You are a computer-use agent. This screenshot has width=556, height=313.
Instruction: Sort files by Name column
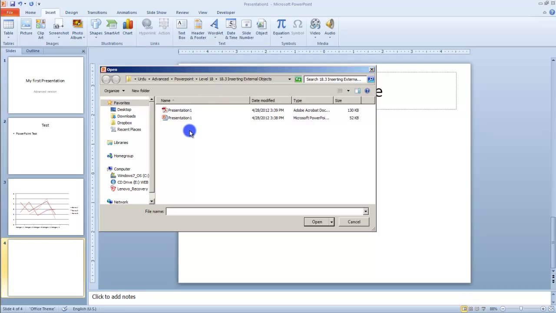tap(203, 100)
